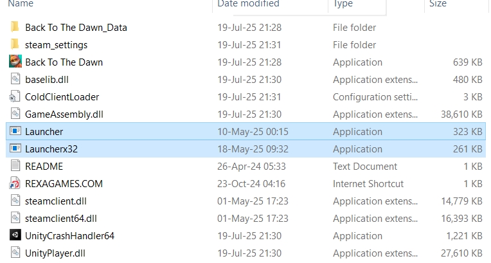The height and width of the screenshot is (263, 491).
Task: Select the README file name
Action: [x=44, y=167]
